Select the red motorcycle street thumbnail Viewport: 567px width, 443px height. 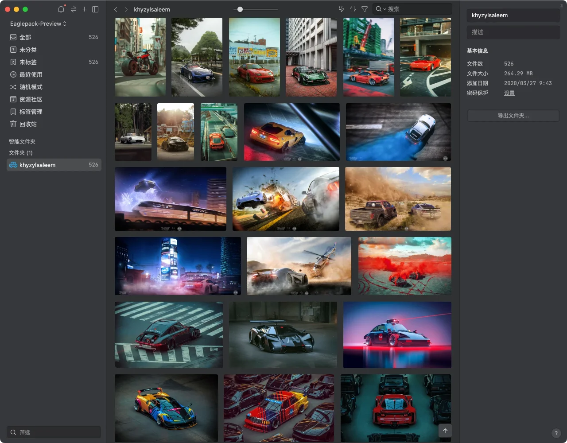(140, 57)
